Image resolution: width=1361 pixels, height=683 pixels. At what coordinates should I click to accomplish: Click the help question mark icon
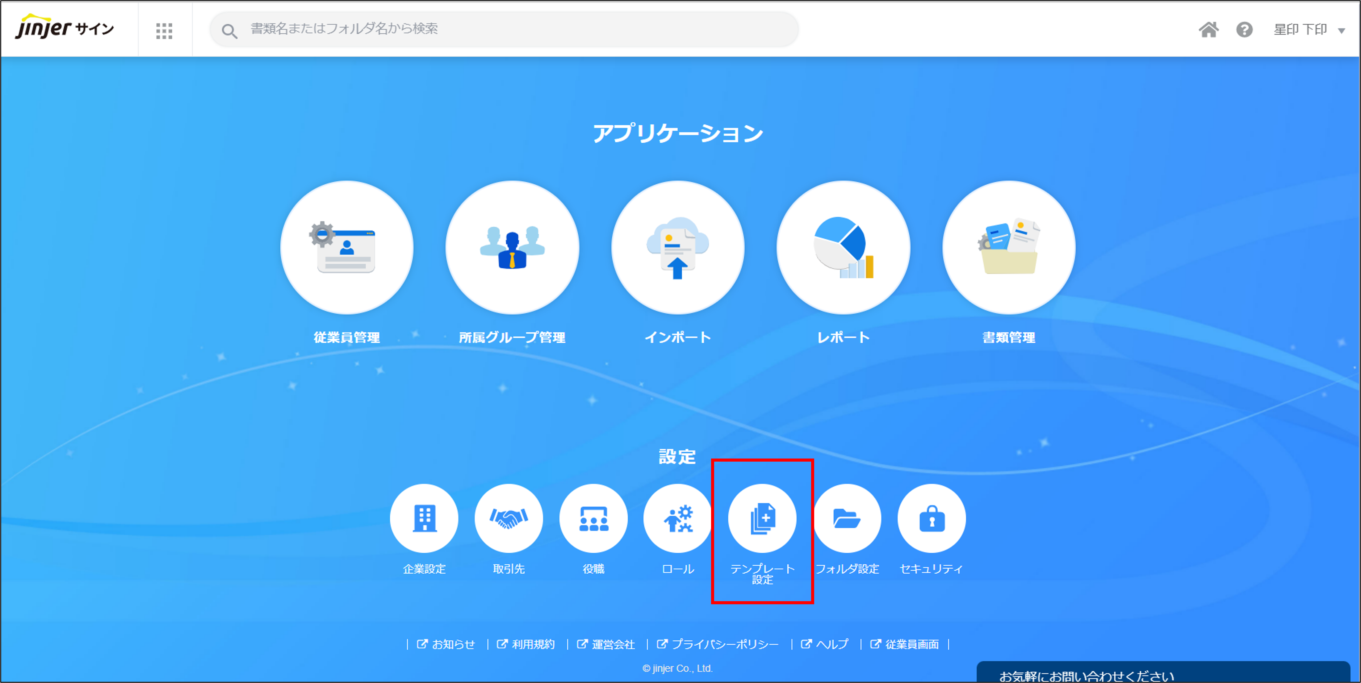point(1244,30)
